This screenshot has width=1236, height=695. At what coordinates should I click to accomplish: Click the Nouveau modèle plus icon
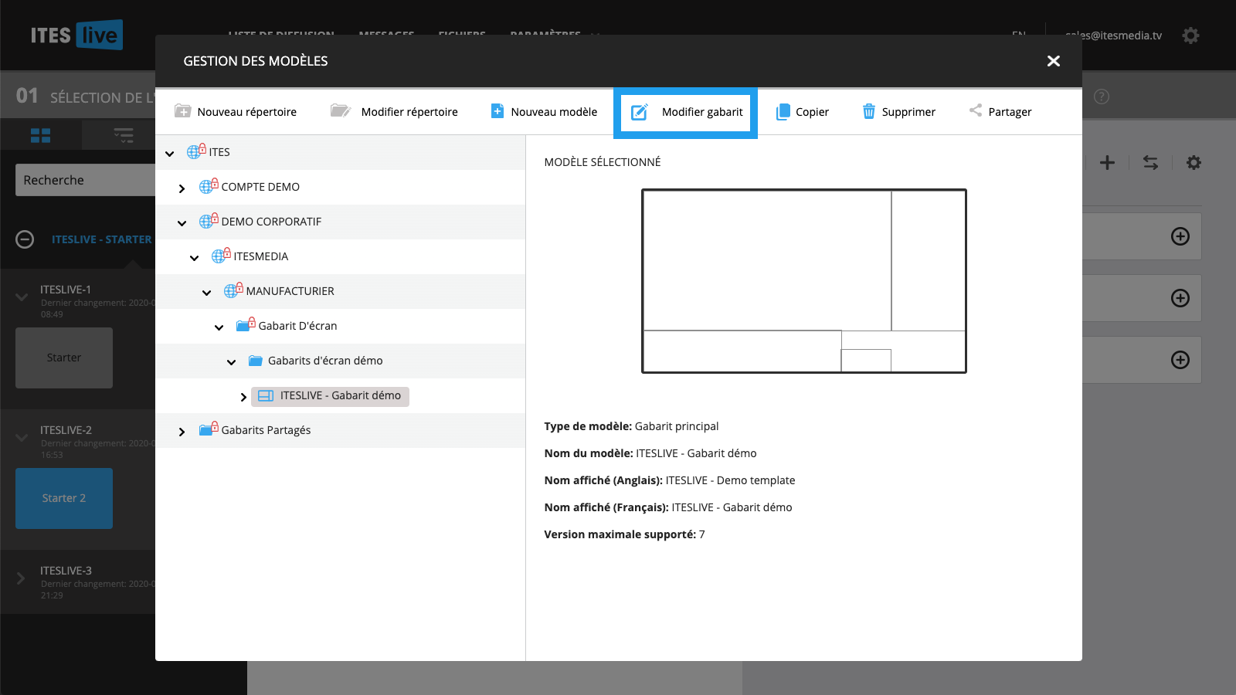click(x=497, y=111)
